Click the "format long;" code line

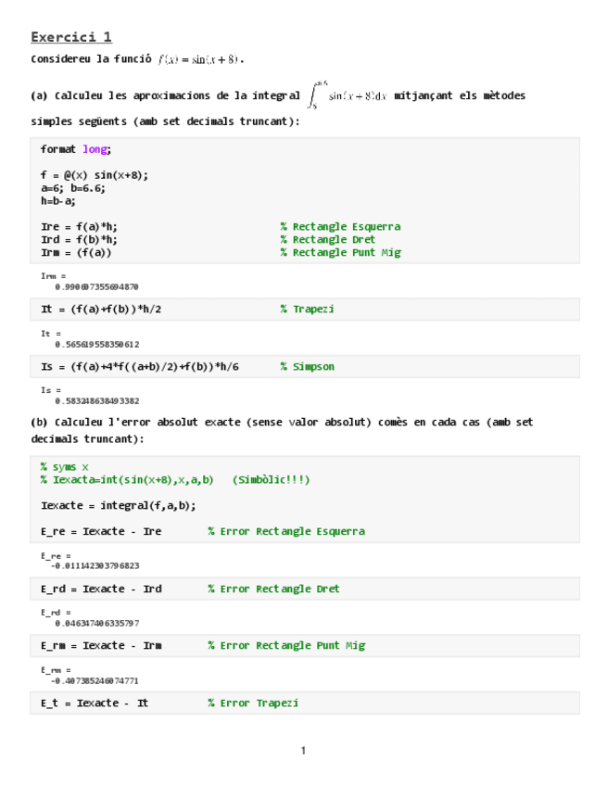75,149
